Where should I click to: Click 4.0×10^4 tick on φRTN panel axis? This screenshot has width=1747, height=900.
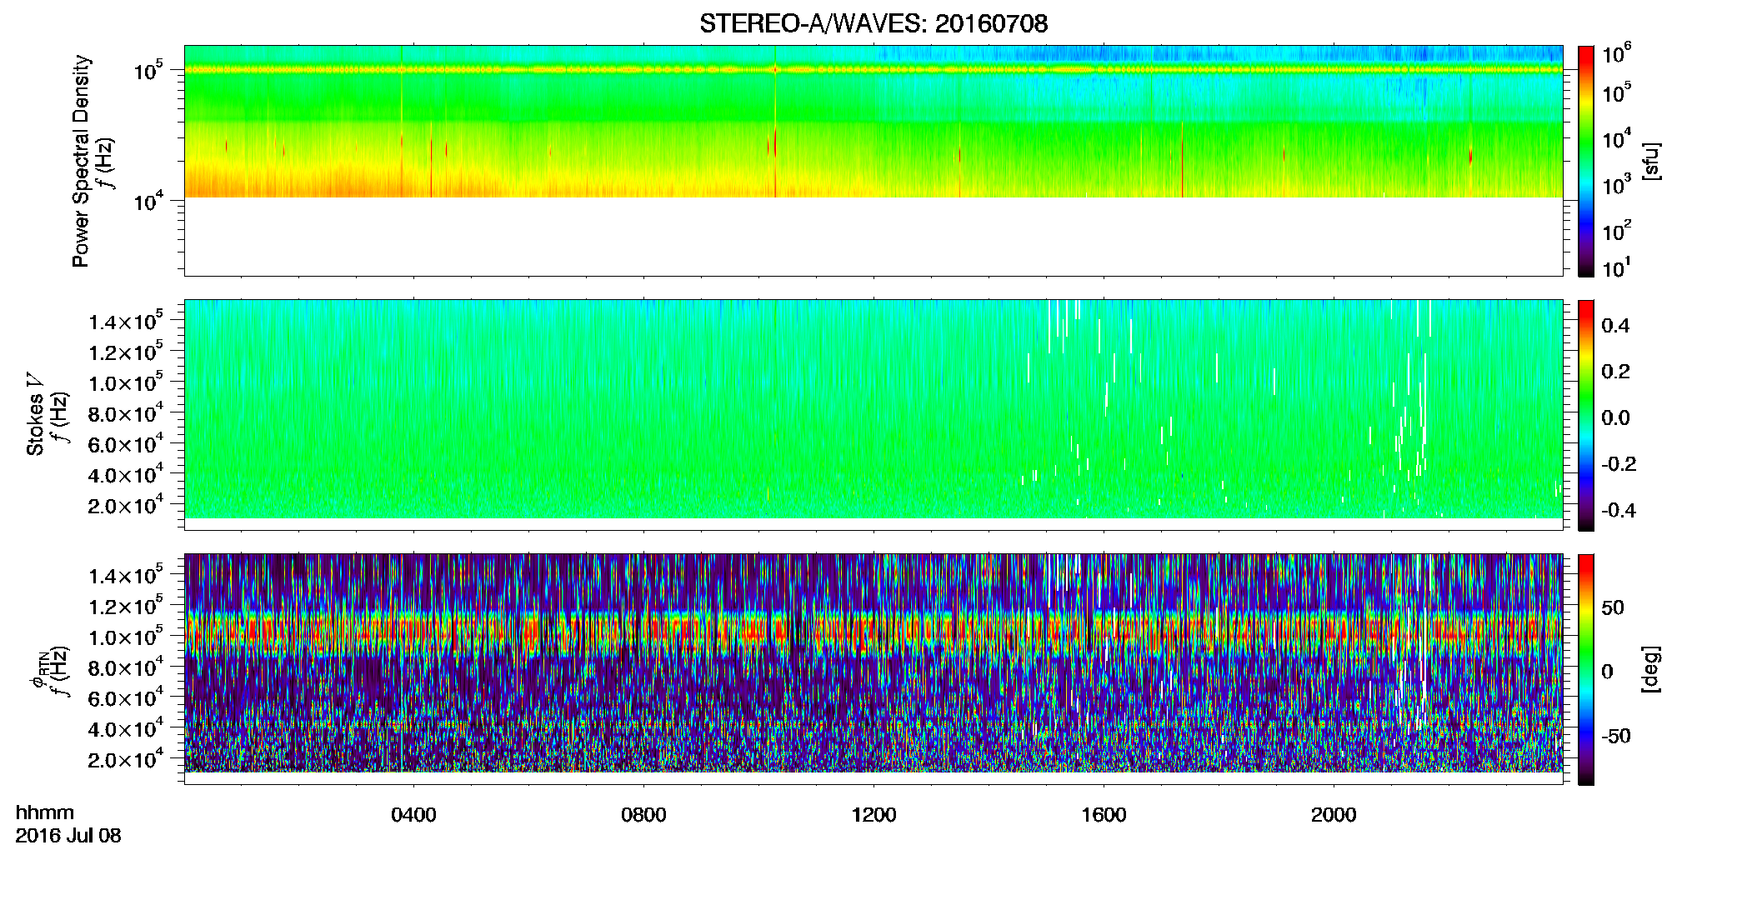[x=126, y=728]
